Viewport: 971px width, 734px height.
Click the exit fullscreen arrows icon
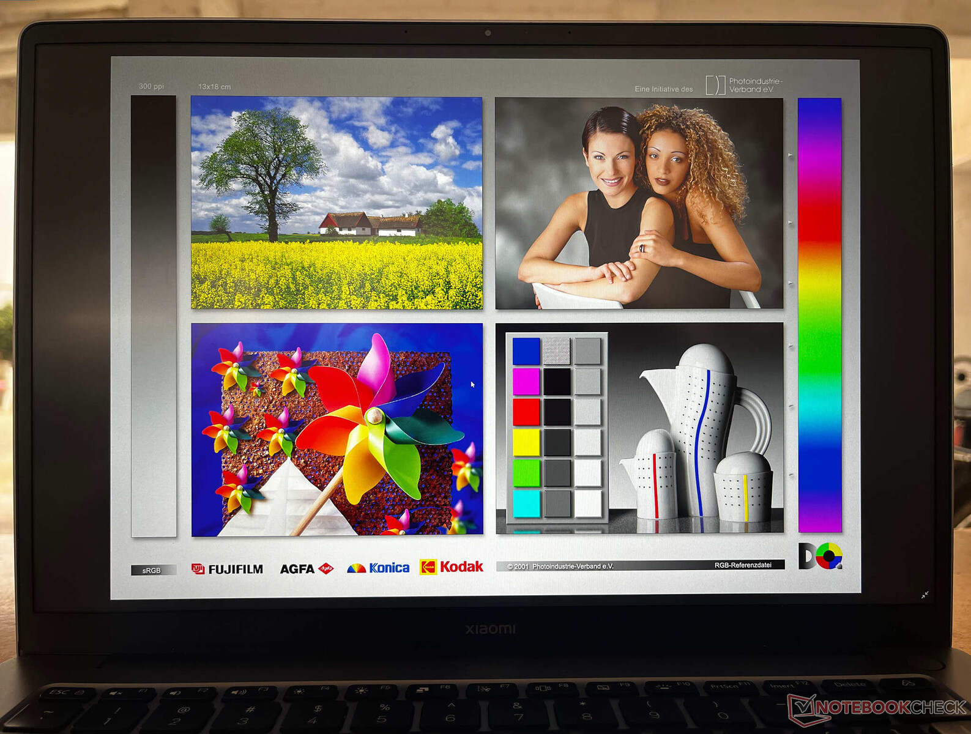[x=924, y=595]
